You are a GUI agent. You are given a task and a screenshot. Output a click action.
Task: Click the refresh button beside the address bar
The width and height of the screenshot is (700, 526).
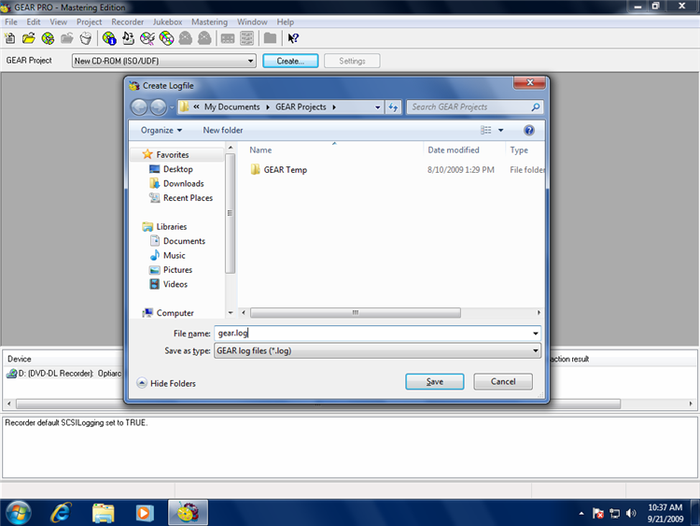[x=394, y=107]
